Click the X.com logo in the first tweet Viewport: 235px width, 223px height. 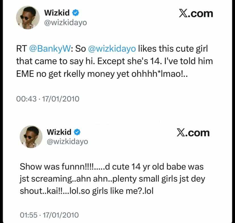[x=196, y=14]
